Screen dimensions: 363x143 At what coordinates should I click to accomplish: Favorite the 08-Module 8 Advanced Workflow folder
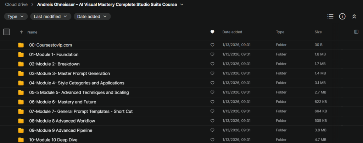click(212, 121)
